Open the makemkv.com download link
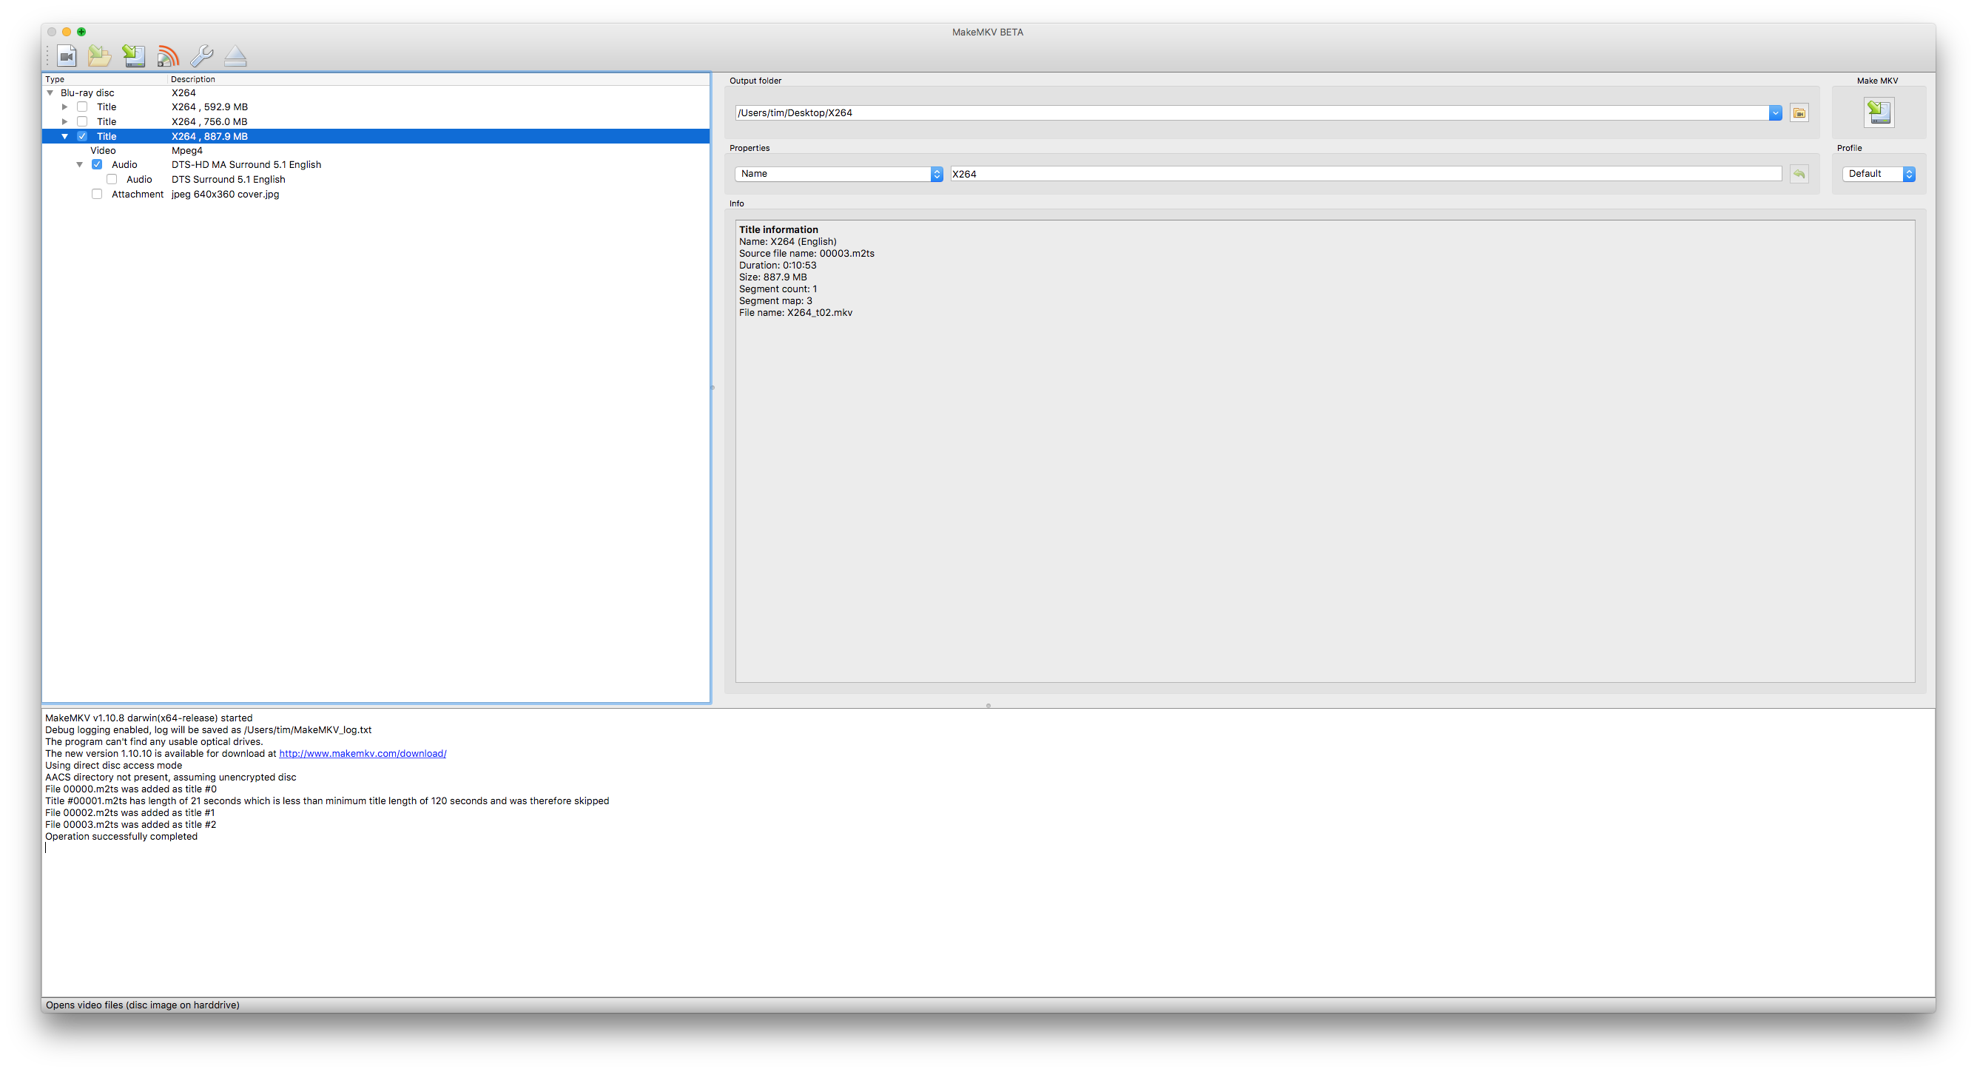 click(363, 754)
